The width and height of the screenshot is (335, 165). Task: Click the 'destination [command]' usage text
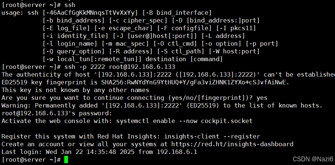184,59
